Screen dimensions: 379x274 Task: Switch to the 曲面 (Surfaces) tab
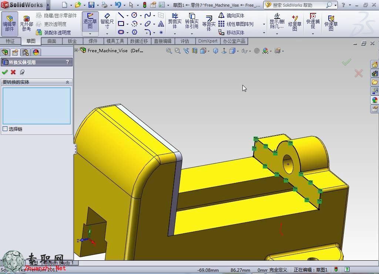point(51,41)
